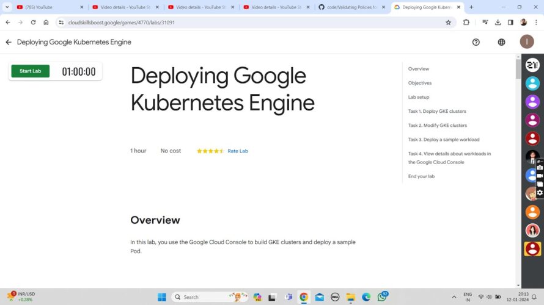Jump to Lab setup in side outline
Screen dimensions: 544x305
coord(419,97)
